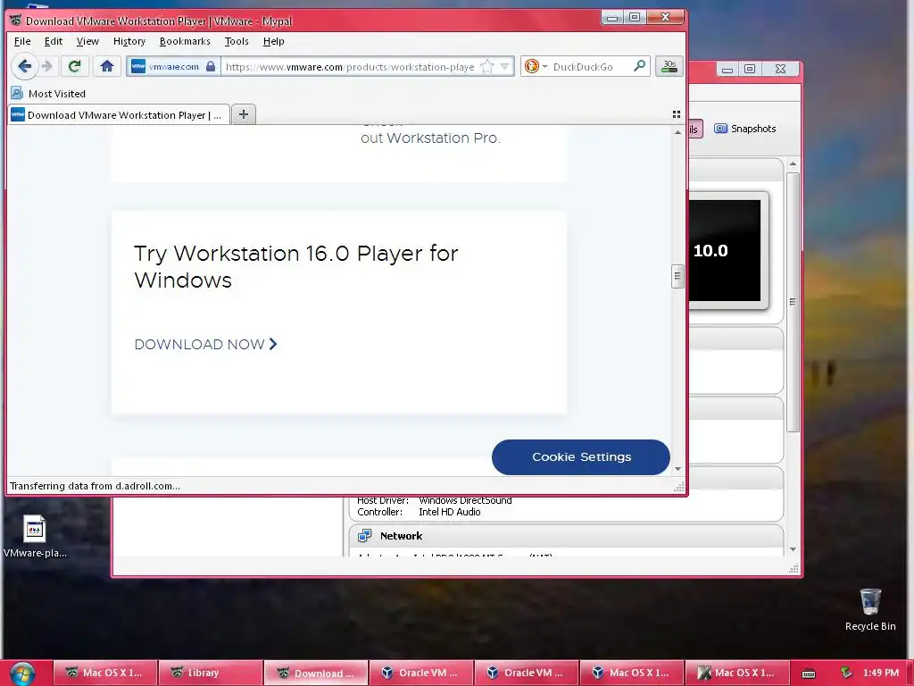Click VirtualBox details scrollbar down arrow

coord(793,549)
